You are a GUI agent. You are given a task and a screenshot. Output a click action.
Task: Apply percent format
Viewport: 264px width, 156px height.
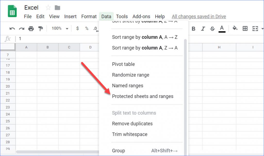click(87, 28)
